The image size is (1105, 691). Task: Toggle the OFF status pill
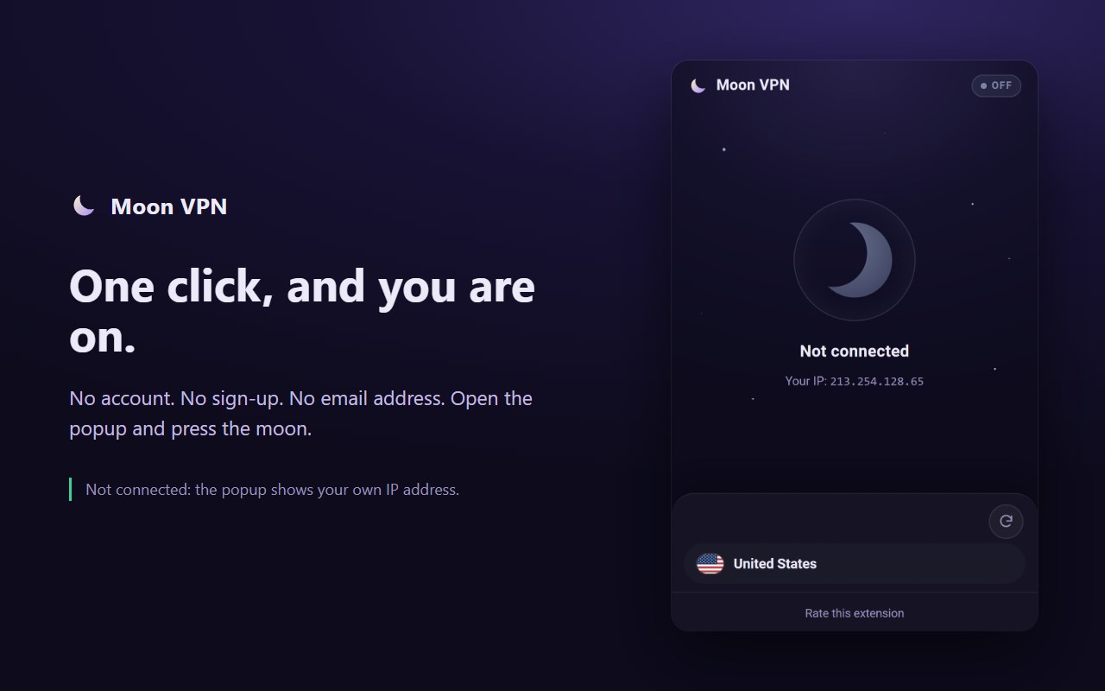tap(996, 86)
